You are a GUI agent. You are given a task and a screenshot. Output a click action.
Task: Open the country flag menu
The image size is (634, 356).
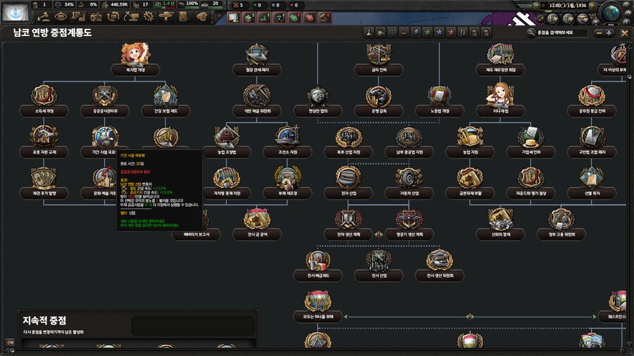pyautogui.click(x=15, y=11)
